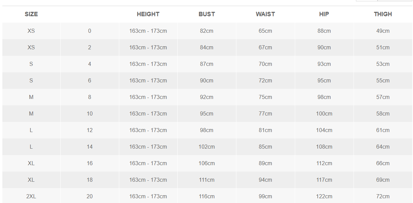Click numeric size 12 cell

point(89,130)
